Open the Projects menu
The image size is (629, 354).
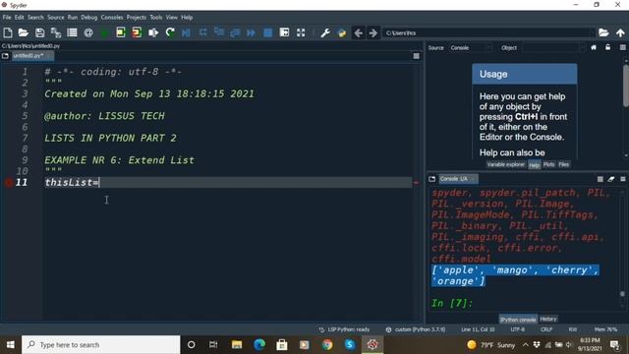[137, 18]
